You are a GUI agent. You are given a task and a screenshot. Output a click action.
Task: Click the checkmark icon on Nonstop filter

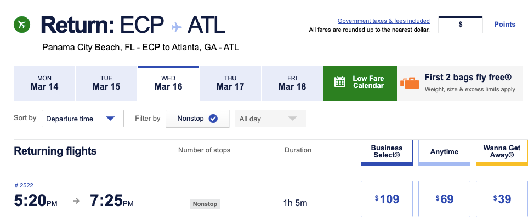coord(213,119)
